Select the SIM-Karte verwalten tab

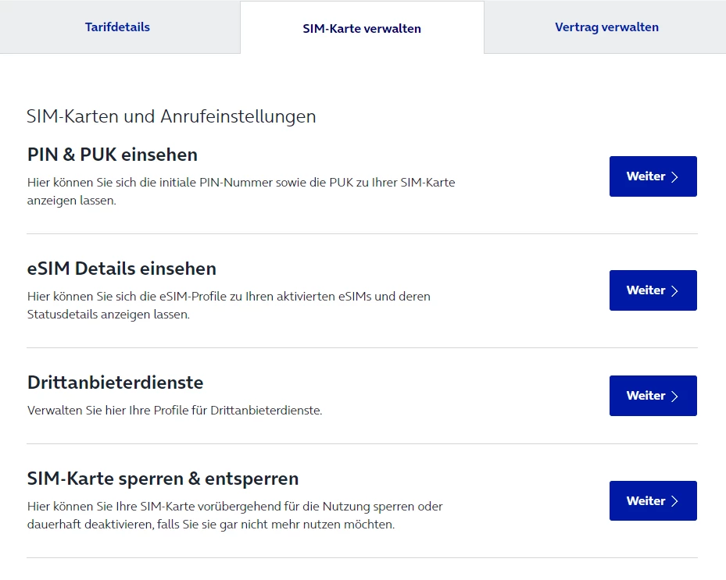362,29
